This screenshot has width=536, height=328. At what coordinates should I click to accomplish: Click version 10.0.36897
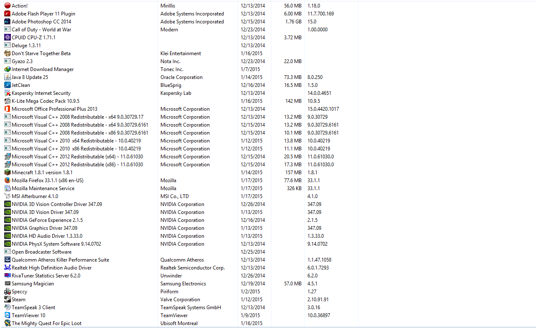coord(319,315)
